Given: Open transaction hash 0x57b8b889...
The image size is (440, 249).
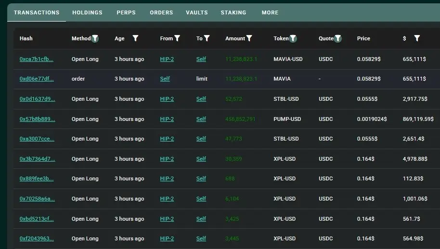Looking at the screenshot, I should click(x=38, y=119).
